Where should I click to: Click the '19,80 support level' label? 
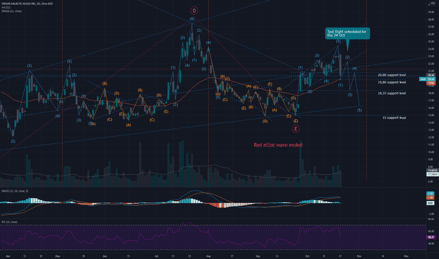pyautogui.click(x=392, y=82)
